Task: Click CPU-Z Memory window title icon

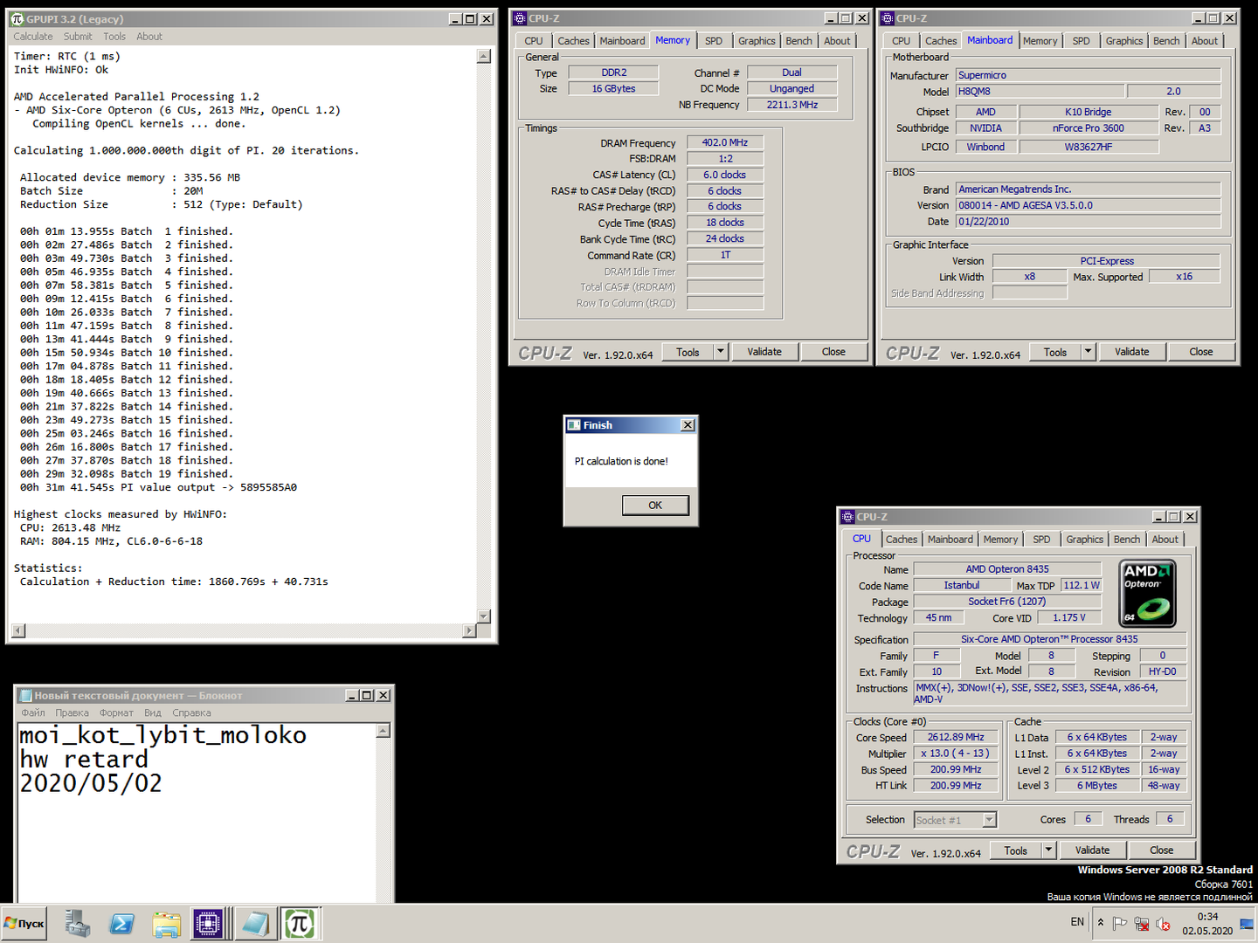Action: [520, 17]
